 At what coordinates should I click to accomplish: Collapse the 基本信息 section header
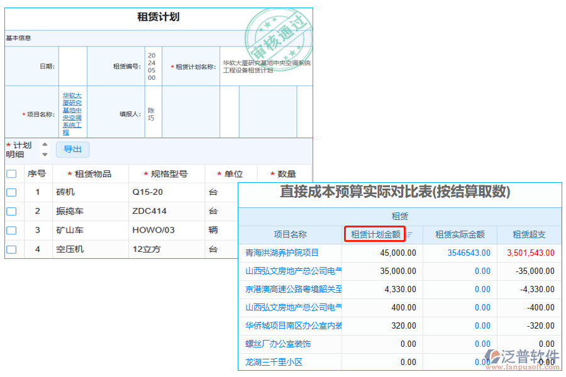click(x=18, y=38)
